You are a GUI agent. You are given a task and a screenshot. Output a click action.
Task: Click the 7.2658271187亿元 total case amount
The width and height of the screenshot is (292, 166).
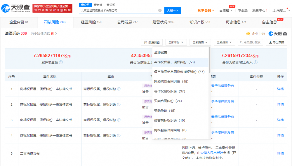(x=52, y=56)
